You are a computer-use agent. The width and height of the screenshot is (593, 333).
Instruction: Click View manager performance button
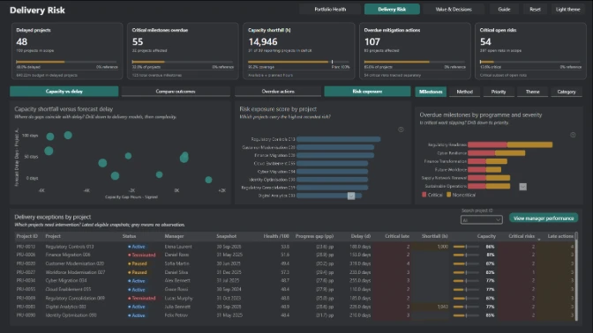click(x=544, y=218)
